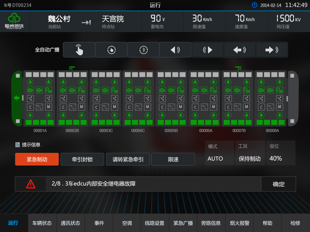This screenshot has width=310, height=232.
Task: Select the manual touch broadcast icon
Action: click(79, 50)
